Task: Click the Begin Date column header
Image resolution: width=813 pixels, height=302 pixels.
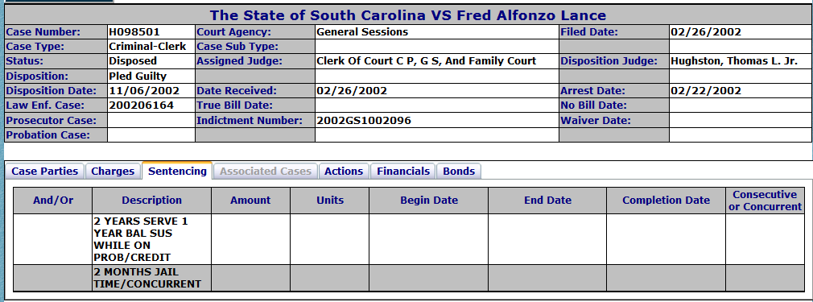Action: click(x=429, y=201)
